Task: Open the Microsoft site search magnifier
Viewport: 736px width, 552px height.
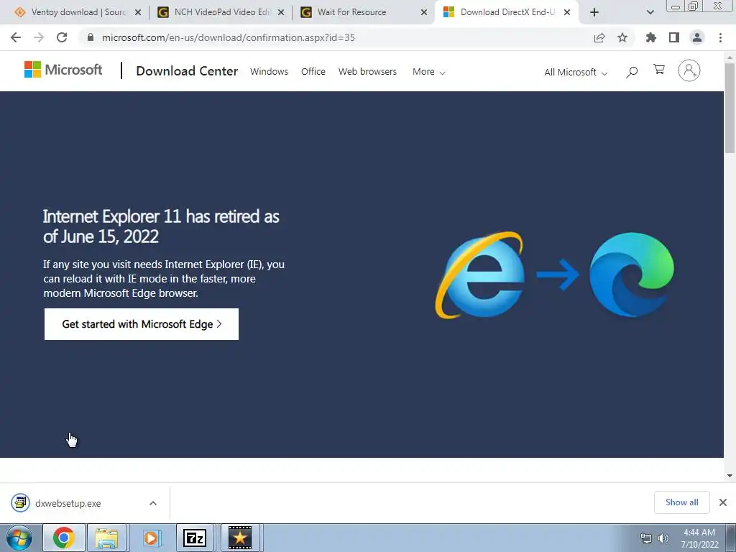Action: click(632, 72)
